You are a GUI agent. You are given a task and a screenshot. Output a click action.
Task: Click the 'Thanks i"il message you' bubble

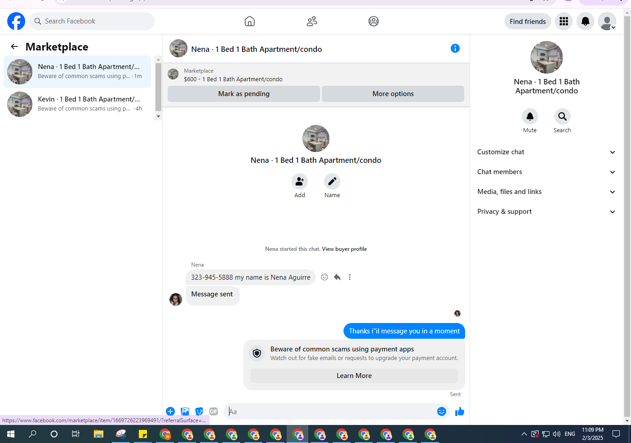point(404,331)
